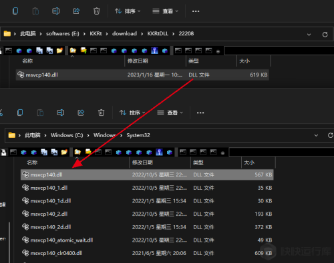
Task: Expand address history dropdown of System32 path
Action: click(316, 135)
